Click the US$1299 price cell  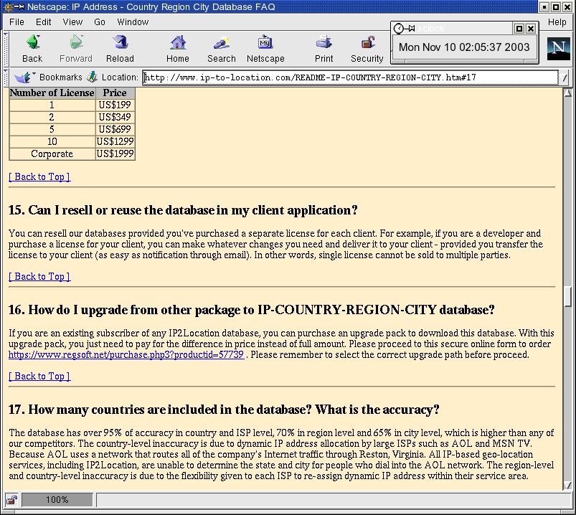coord(115,141)
